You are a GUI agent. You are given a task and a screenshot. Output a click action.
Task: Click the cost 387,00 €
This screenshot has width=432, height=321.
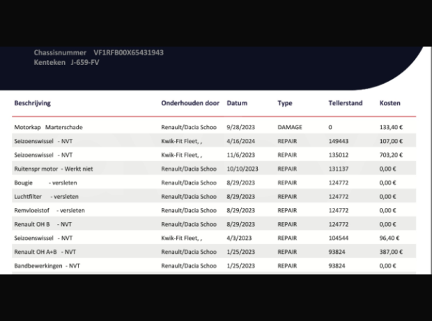click(391, 252)
